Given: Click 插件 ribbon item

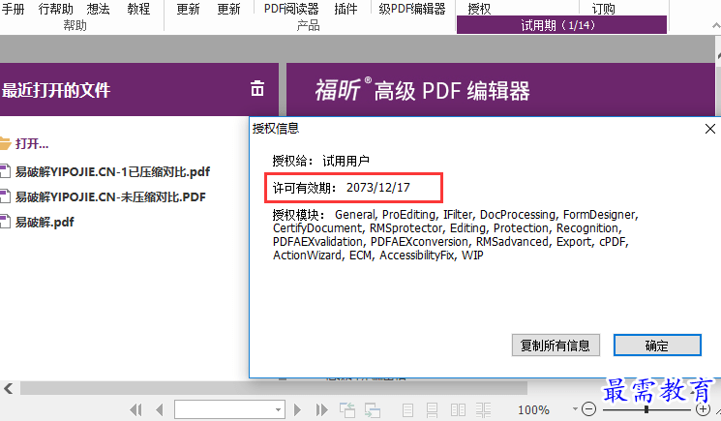Looking at the screenshot, I should [x=345, y=9].
